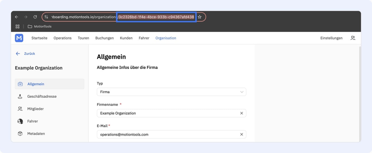Open the Startseite menu item
This screenshot has width=372, height=153.
(x=39, y=38)
